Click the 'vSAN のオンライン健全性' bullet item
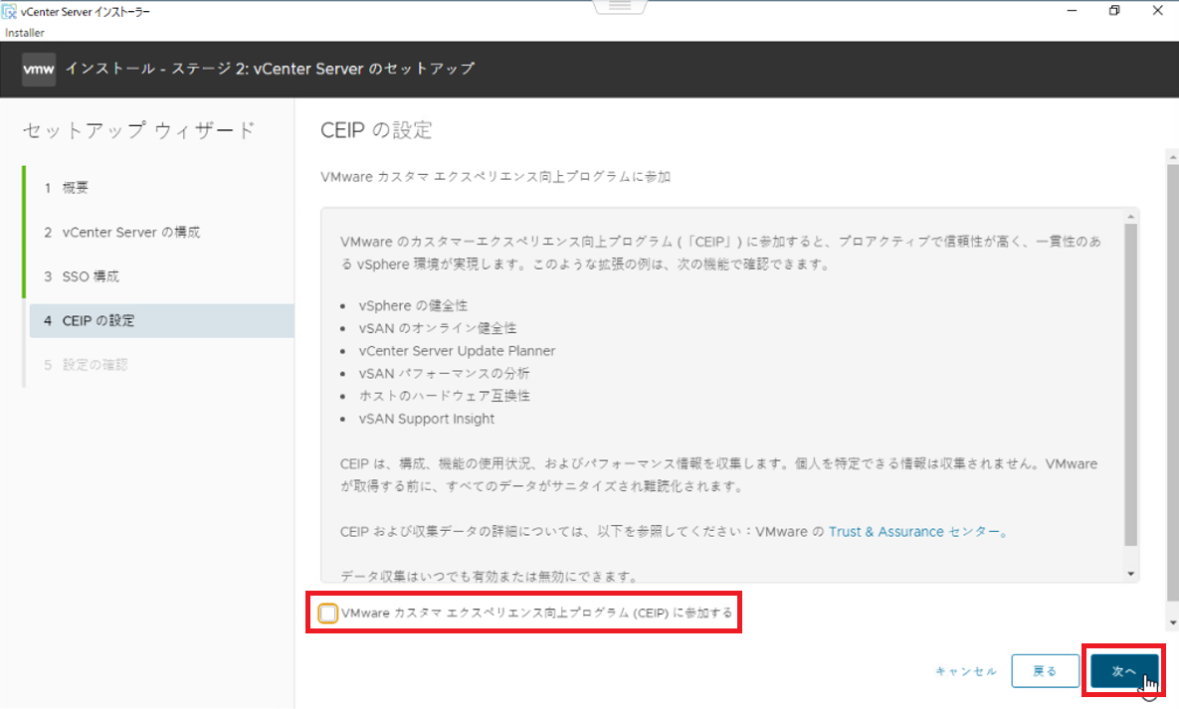The image size is (1179, 709). click(x=438, y=328)
